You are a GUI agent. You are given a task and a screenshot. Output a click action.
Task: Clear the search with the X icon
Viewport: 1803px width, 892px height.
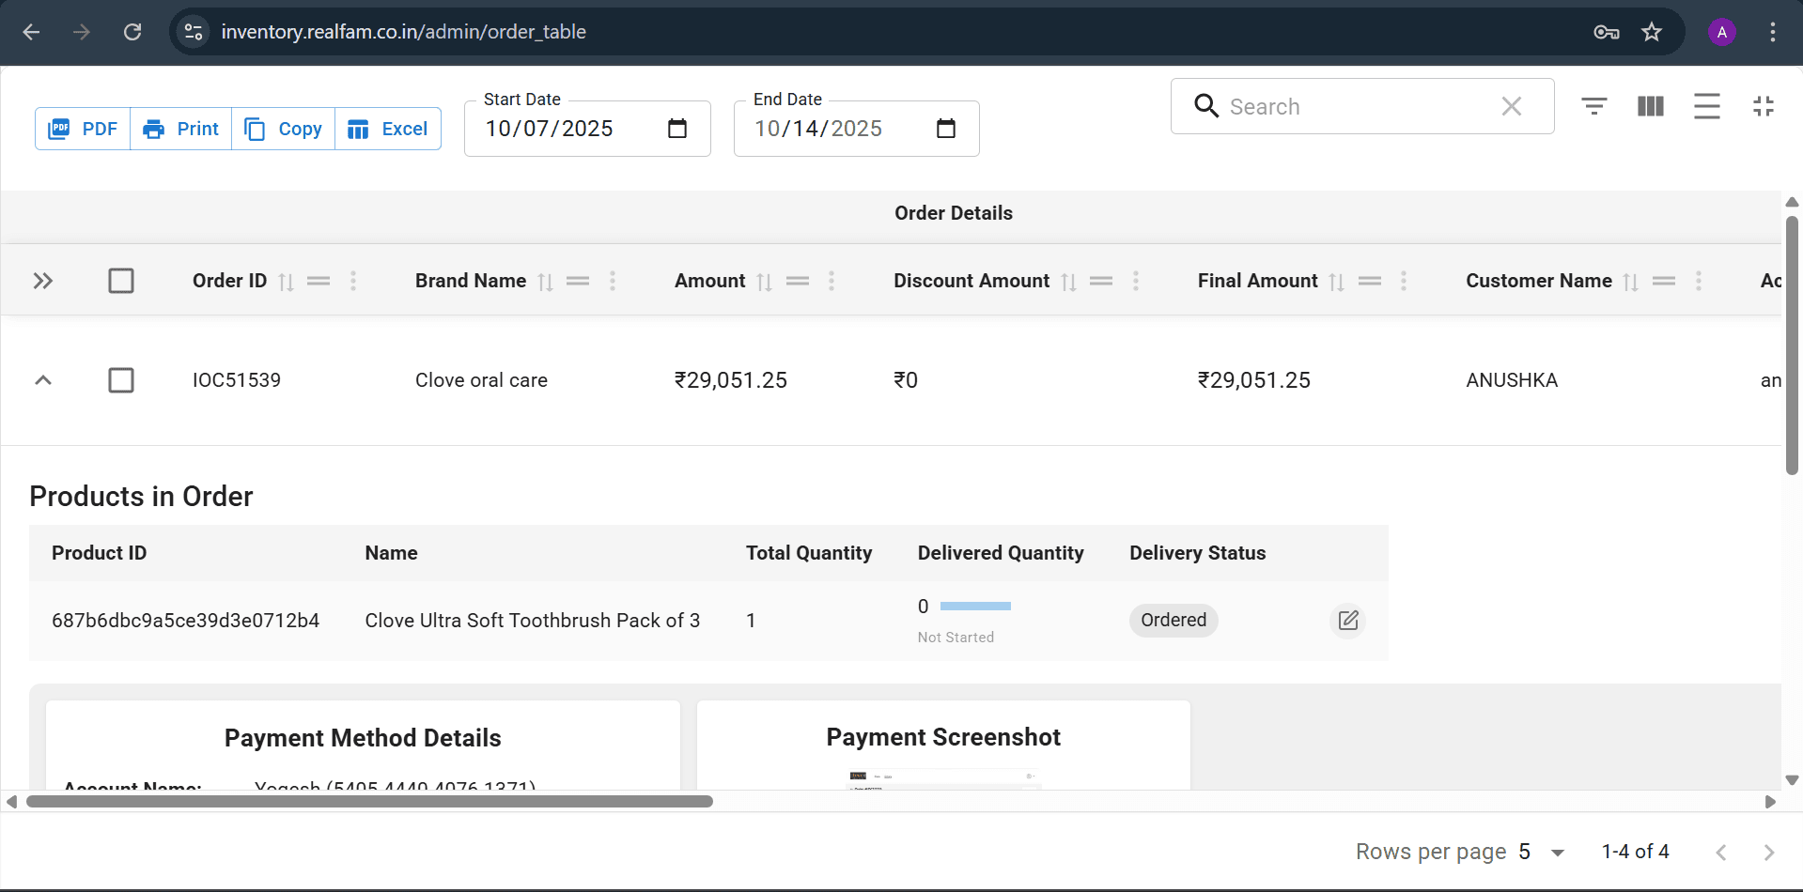(1511, 106)
